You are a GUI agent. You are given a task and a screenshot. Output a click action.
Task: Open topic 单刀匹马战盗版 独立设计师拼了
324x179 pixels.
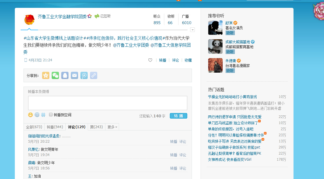(x=233, y=123)
